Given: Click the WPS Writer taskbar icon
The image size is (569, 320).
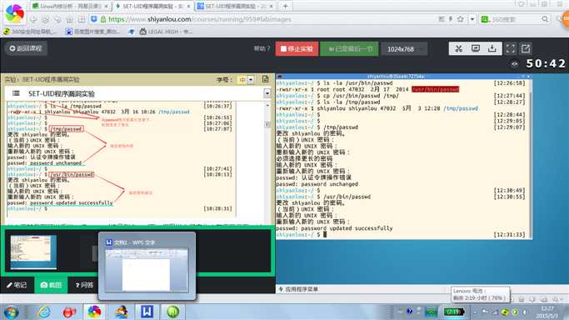Looking at the screenshot, I should point(147,312).
